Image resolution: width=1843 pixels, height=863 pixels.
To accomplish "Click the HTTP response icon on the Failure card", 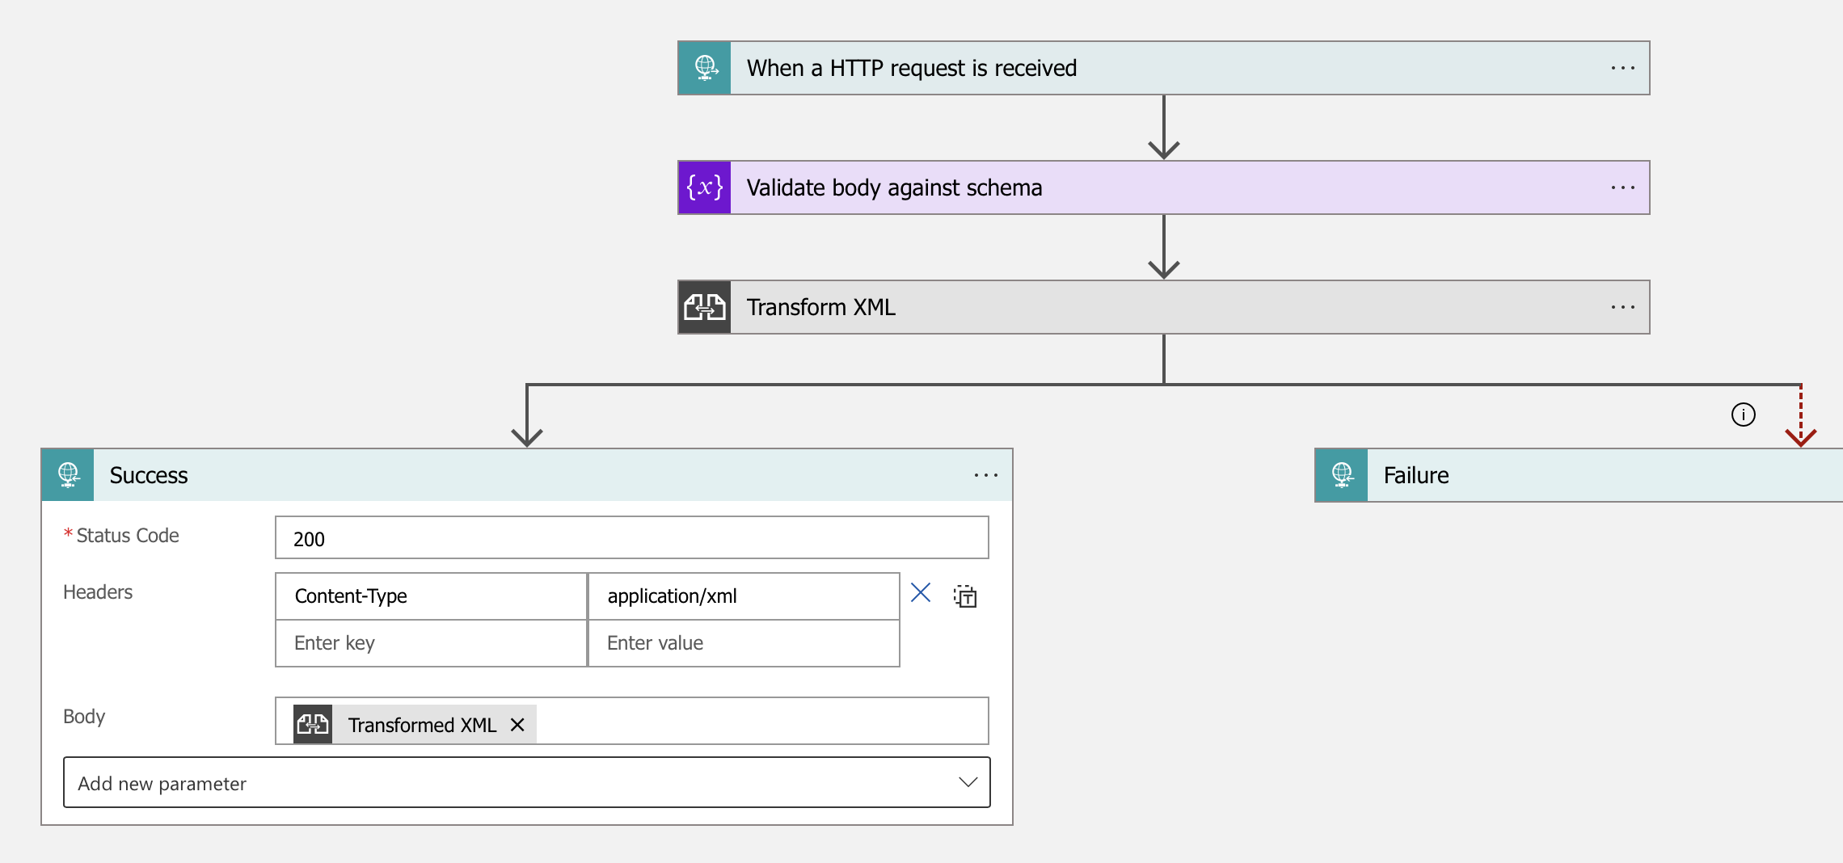I will (x=1341, y=475).
